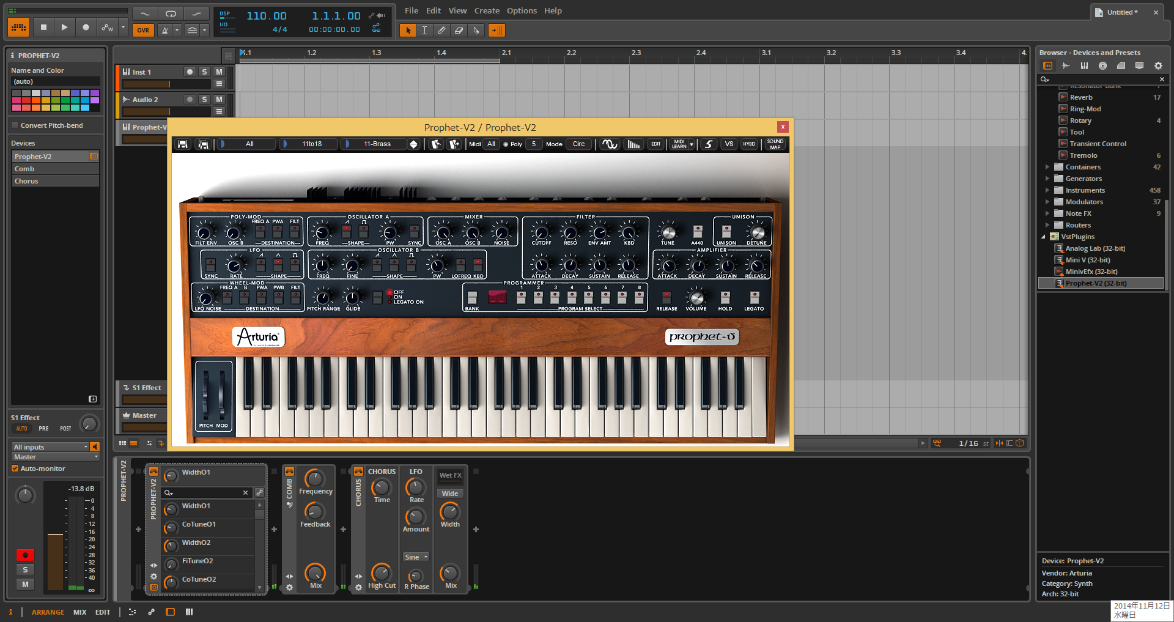
Task: Open Sine waveform dropdown in Chorus LFO
Action: 416,557
